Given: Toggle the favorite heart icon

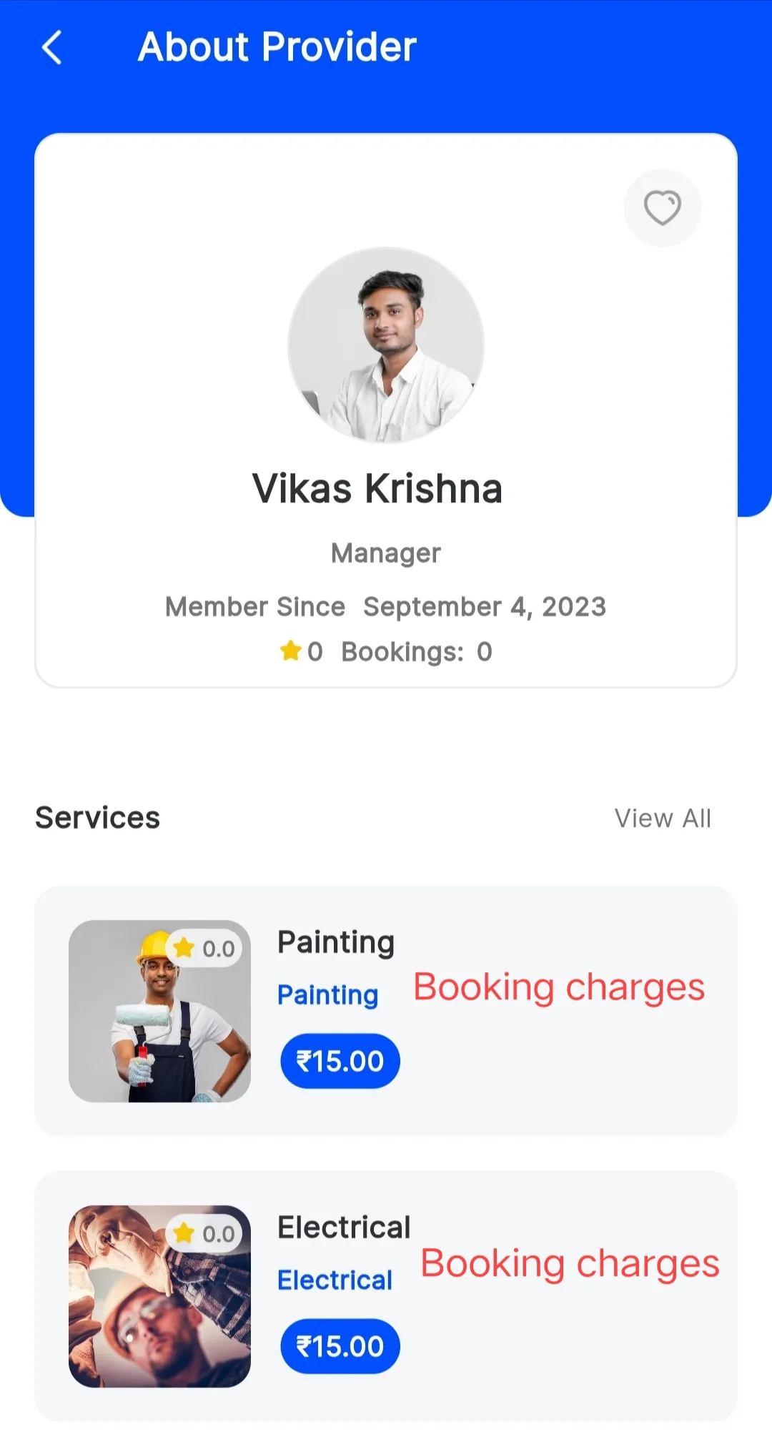Looking at the screenshot, I should [x=663, y=208].
